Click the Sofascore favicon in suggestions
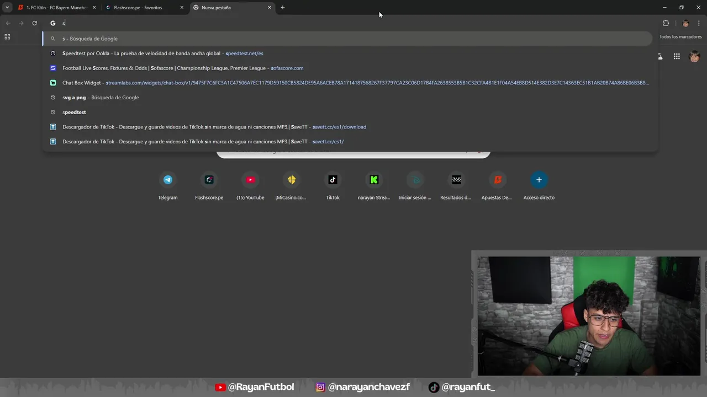The image size is (707, 397). (x=53, y=68)
